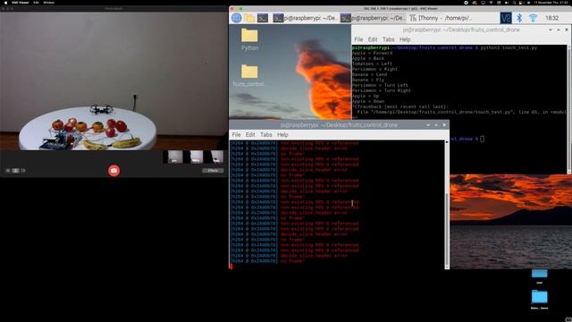Viewport: 572px width, 322px height.
Task: Open the Effects panel in Photo Booth
Action: coord(213,171)
